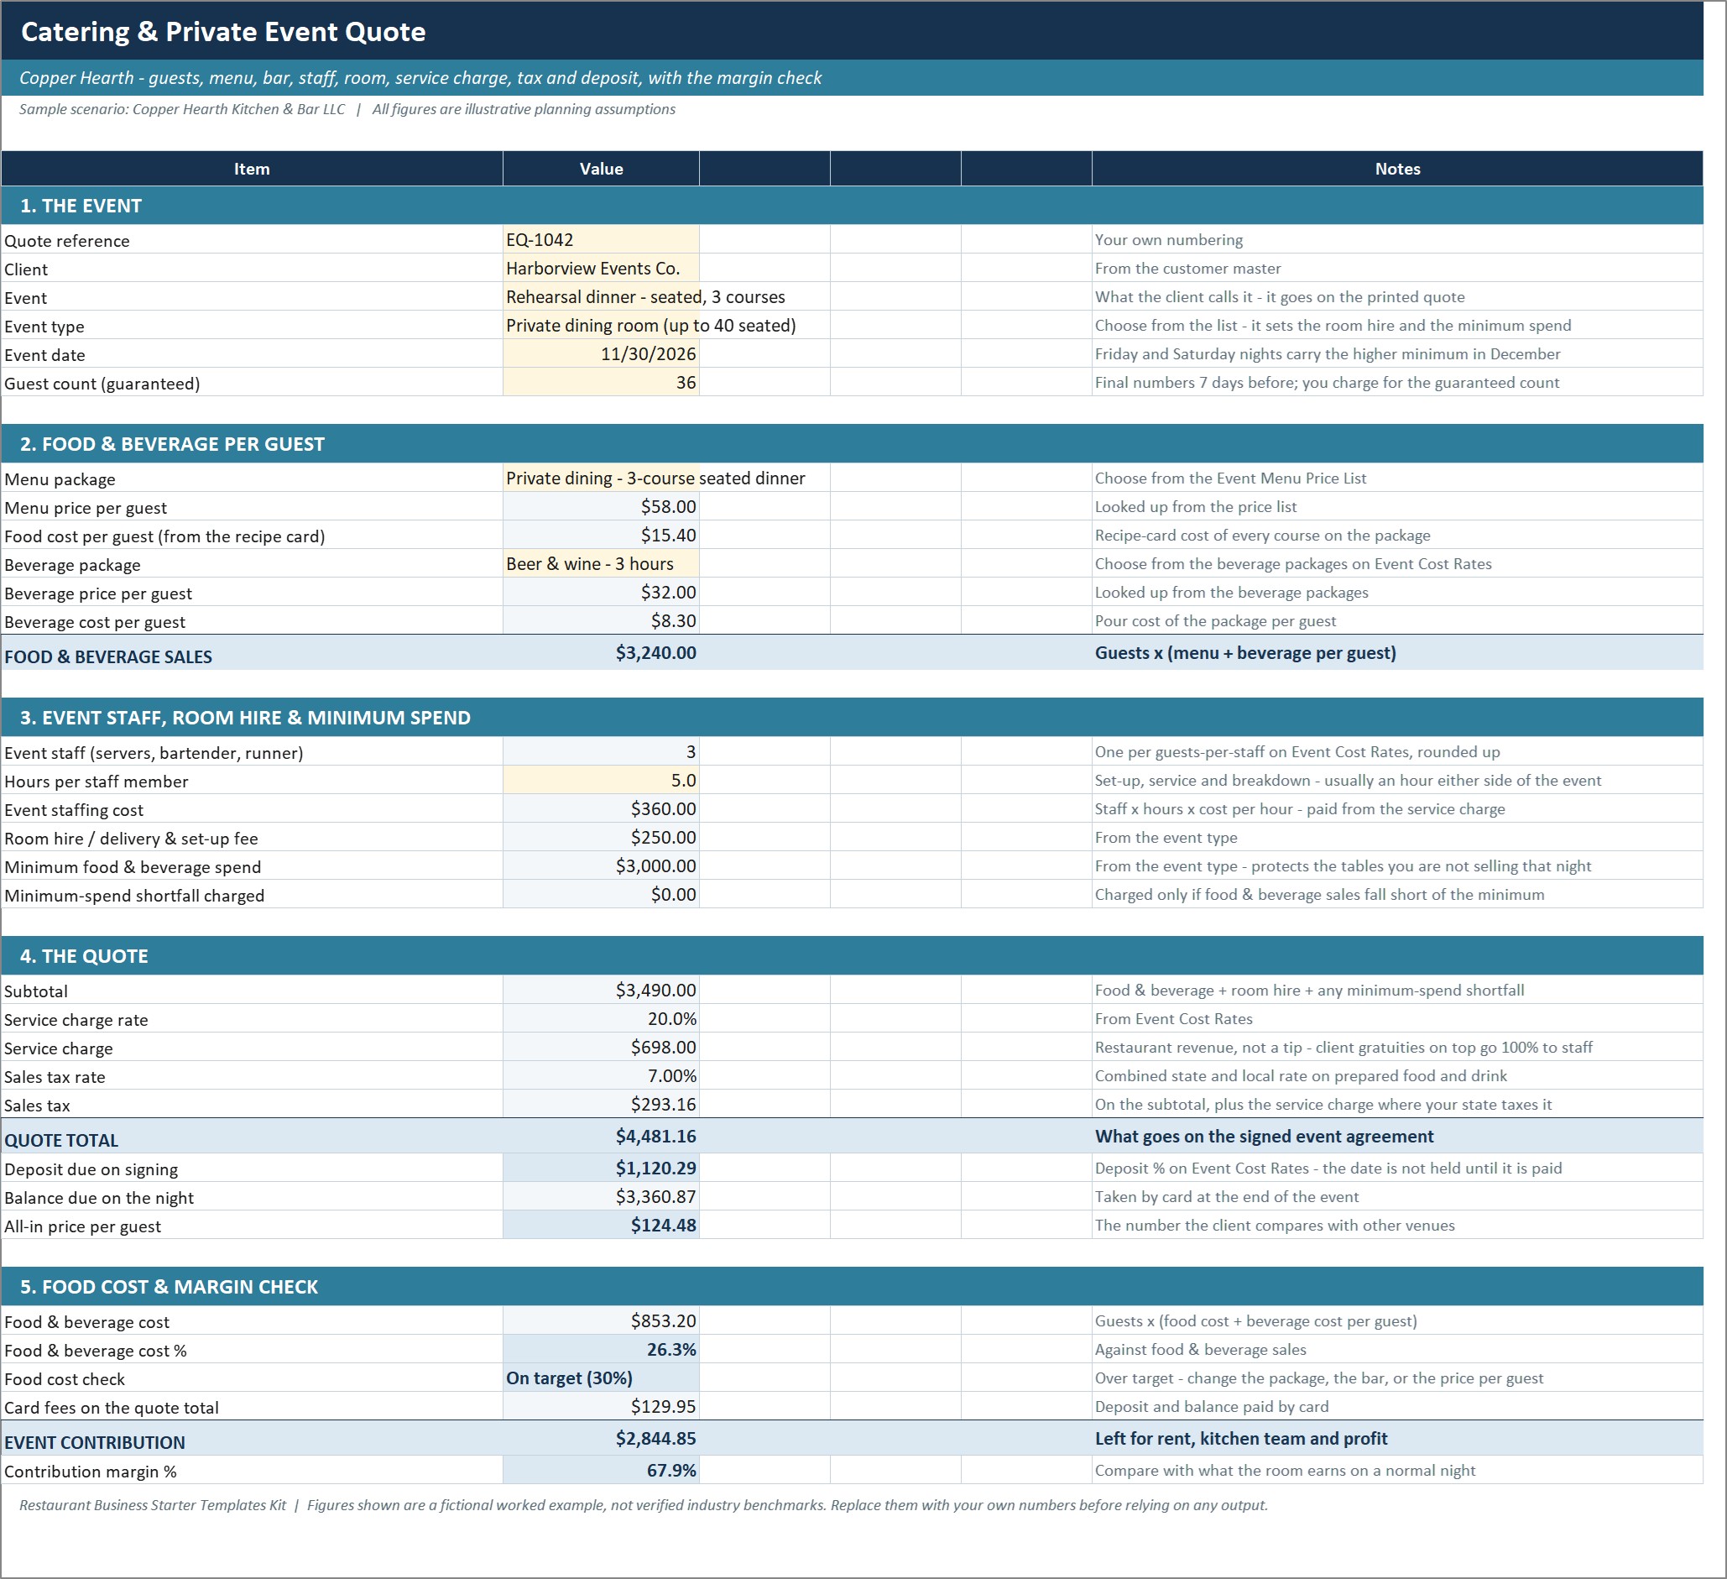This screenshot has width=1727, height=1579.
Task: Click beverage cost per guest $8.30
Action: [x=601, y=620]
